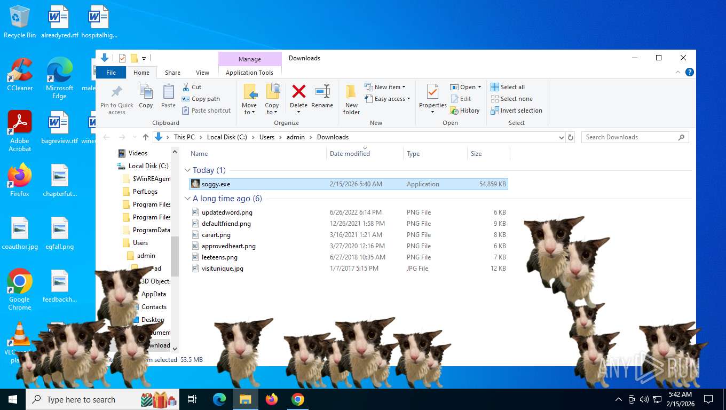The image size is (726, 410).
Task: Click Pin to Quick access icon
Action: tap(116, 92)
